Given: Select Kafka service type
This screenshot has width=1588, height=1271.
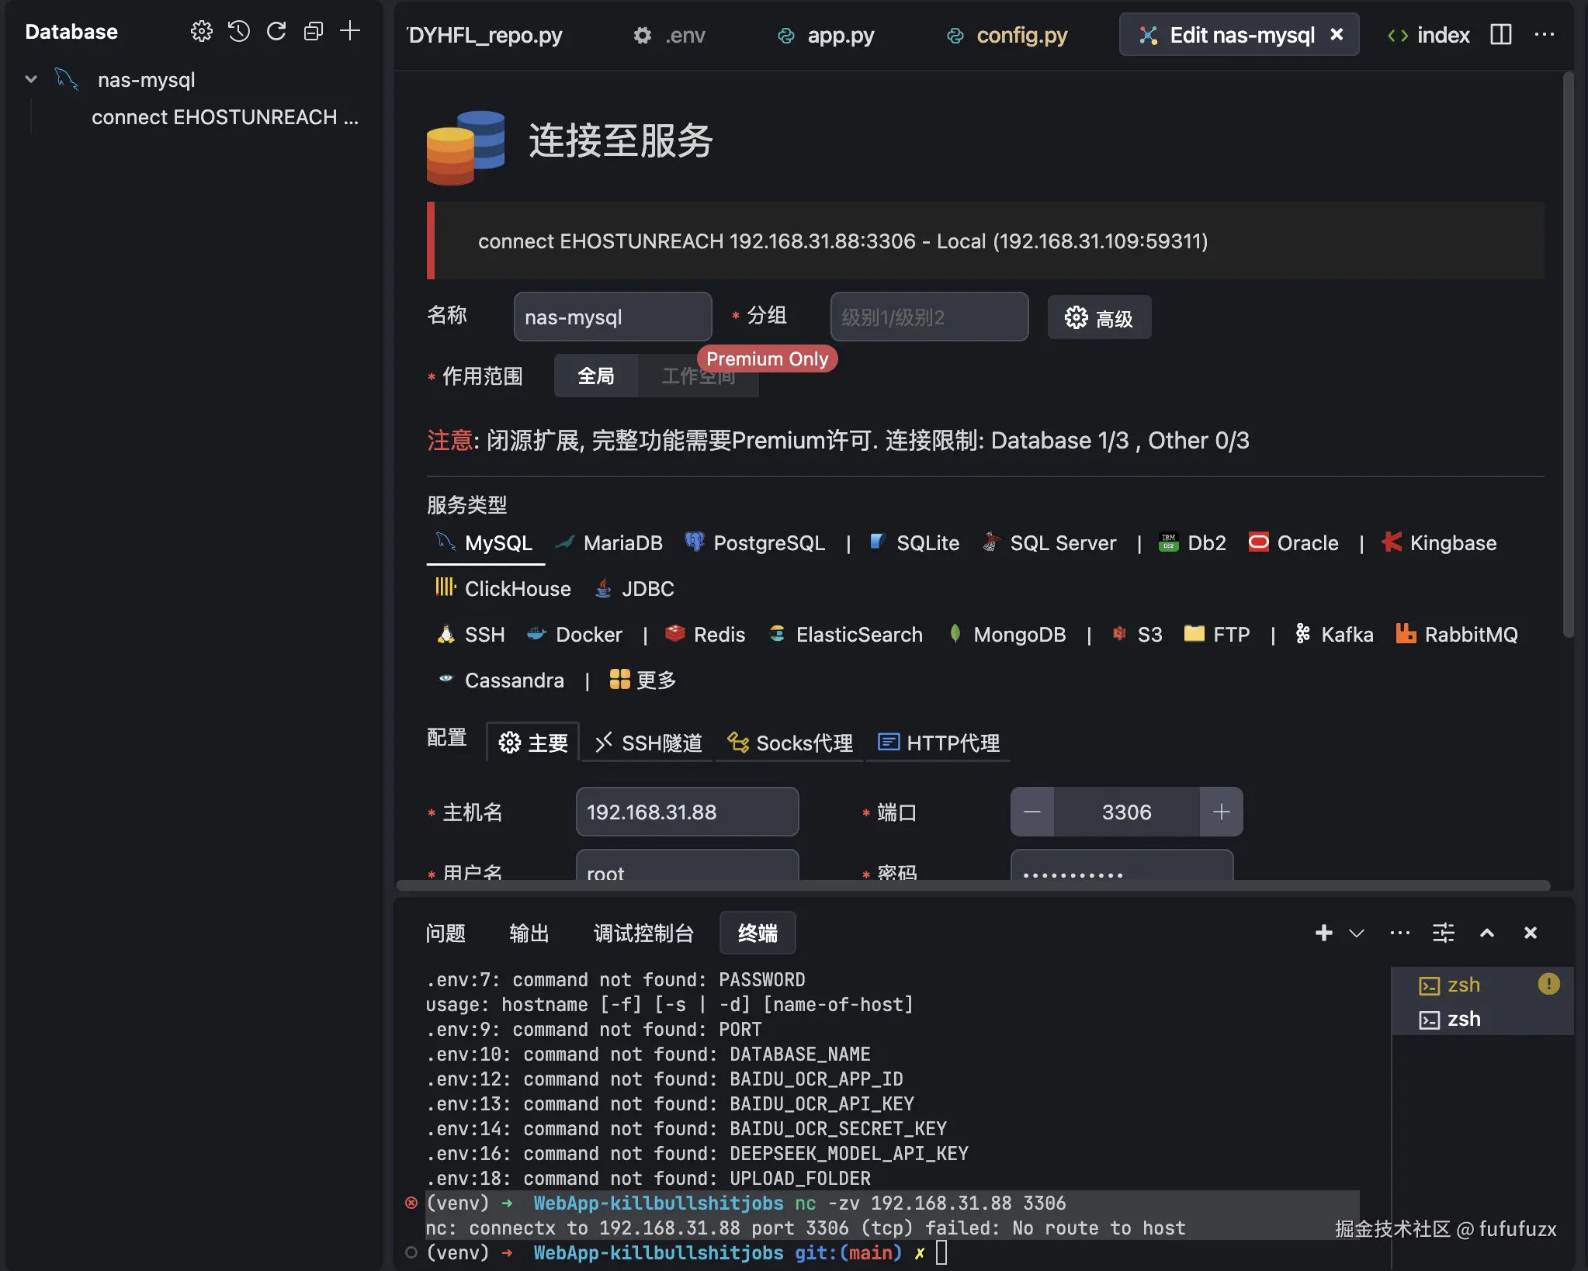Looking at the screenshot, I should (1333, 635).
